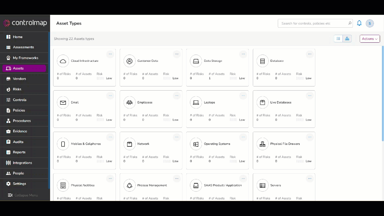Open Controls in sidebar
Screen dimensions: 384x216
coord(24,100)
